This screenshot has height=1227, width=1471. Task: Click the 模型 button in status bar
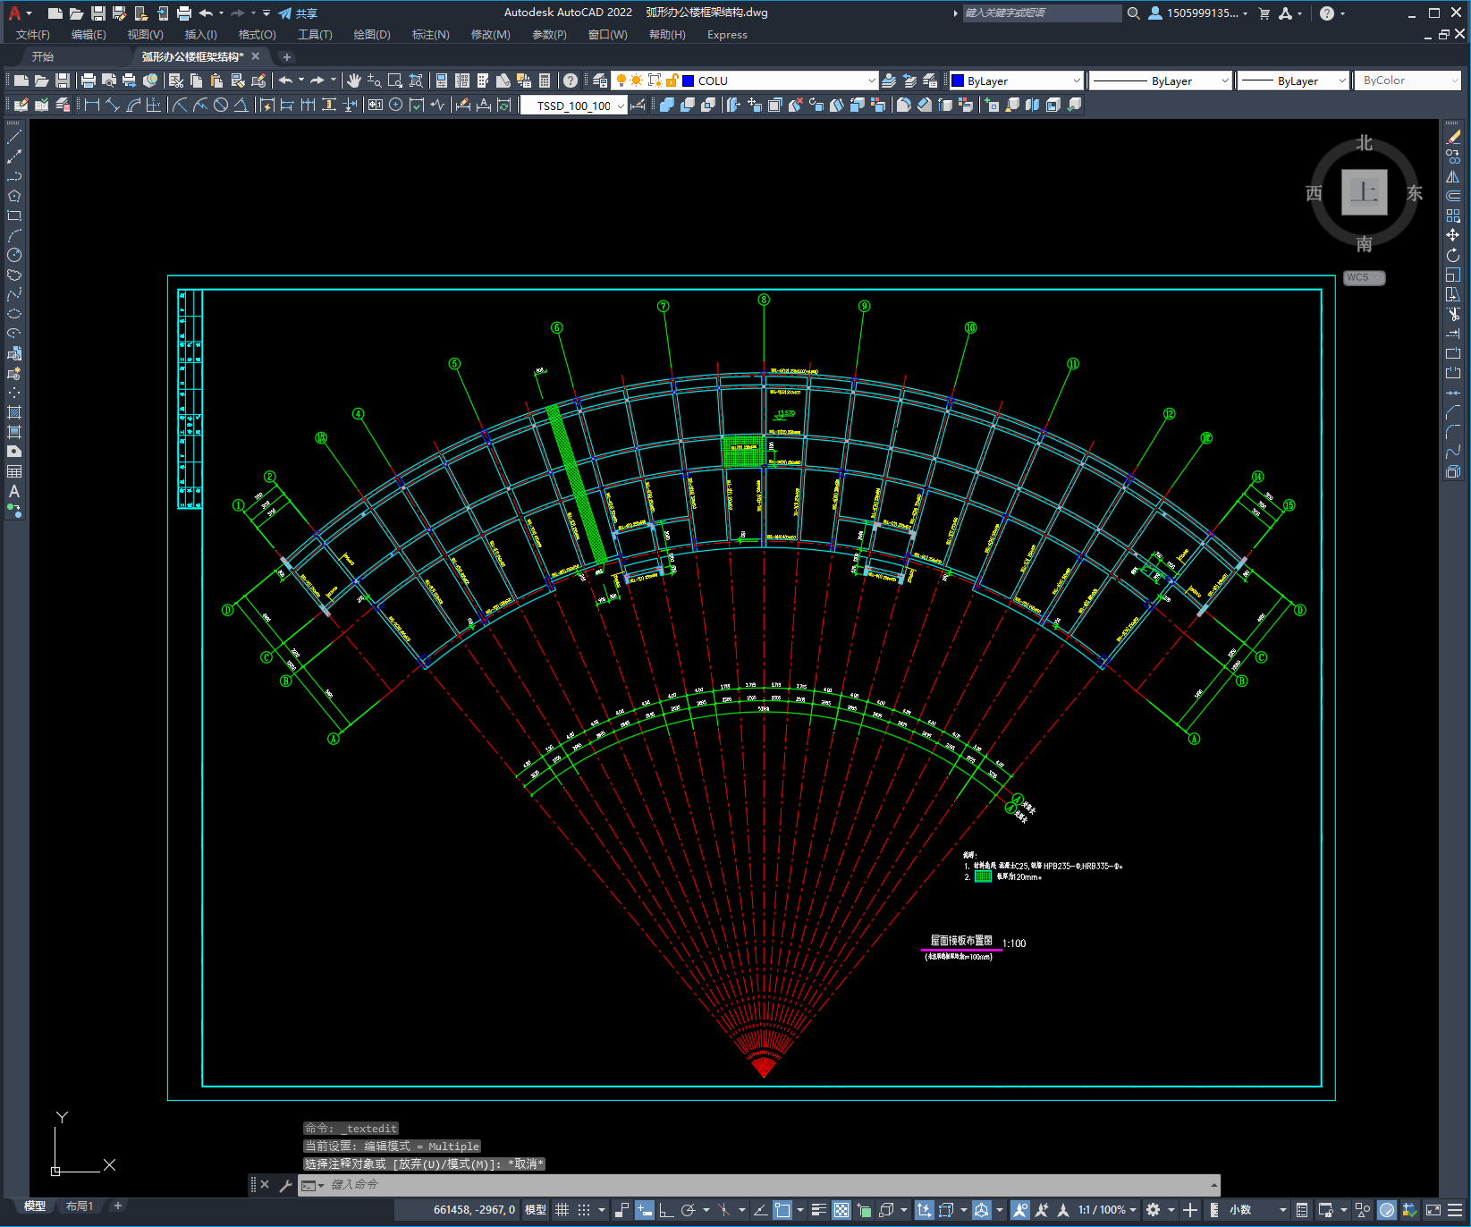[x=536, y=1210]
